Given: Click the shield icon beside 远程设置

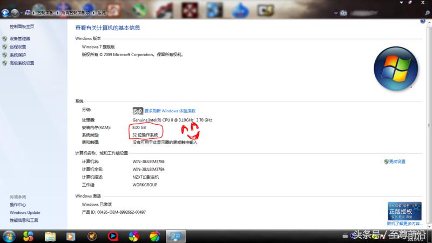Looking at the screenshot, I should pyautogui.click(x=5, y=47).
